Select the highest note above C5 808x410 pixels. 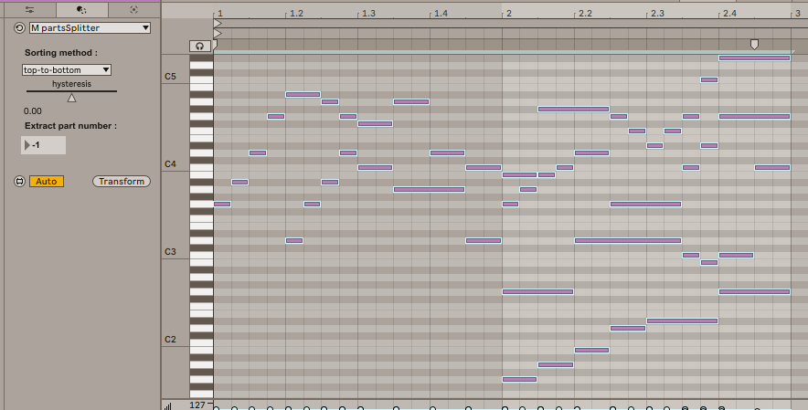point(754,58)
